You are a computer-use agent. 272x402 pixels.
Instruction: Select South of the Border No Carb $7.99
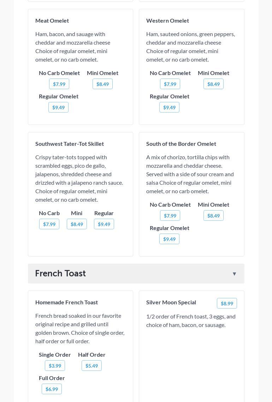(170, 216)
